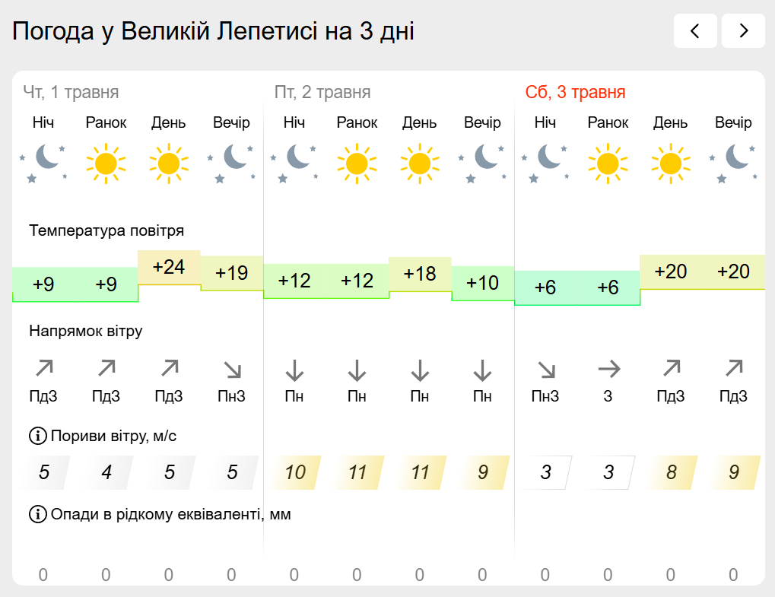Click the +18 Friday day temperature
775x597 pixels.
pyautogui.click(x=420, y=274)
